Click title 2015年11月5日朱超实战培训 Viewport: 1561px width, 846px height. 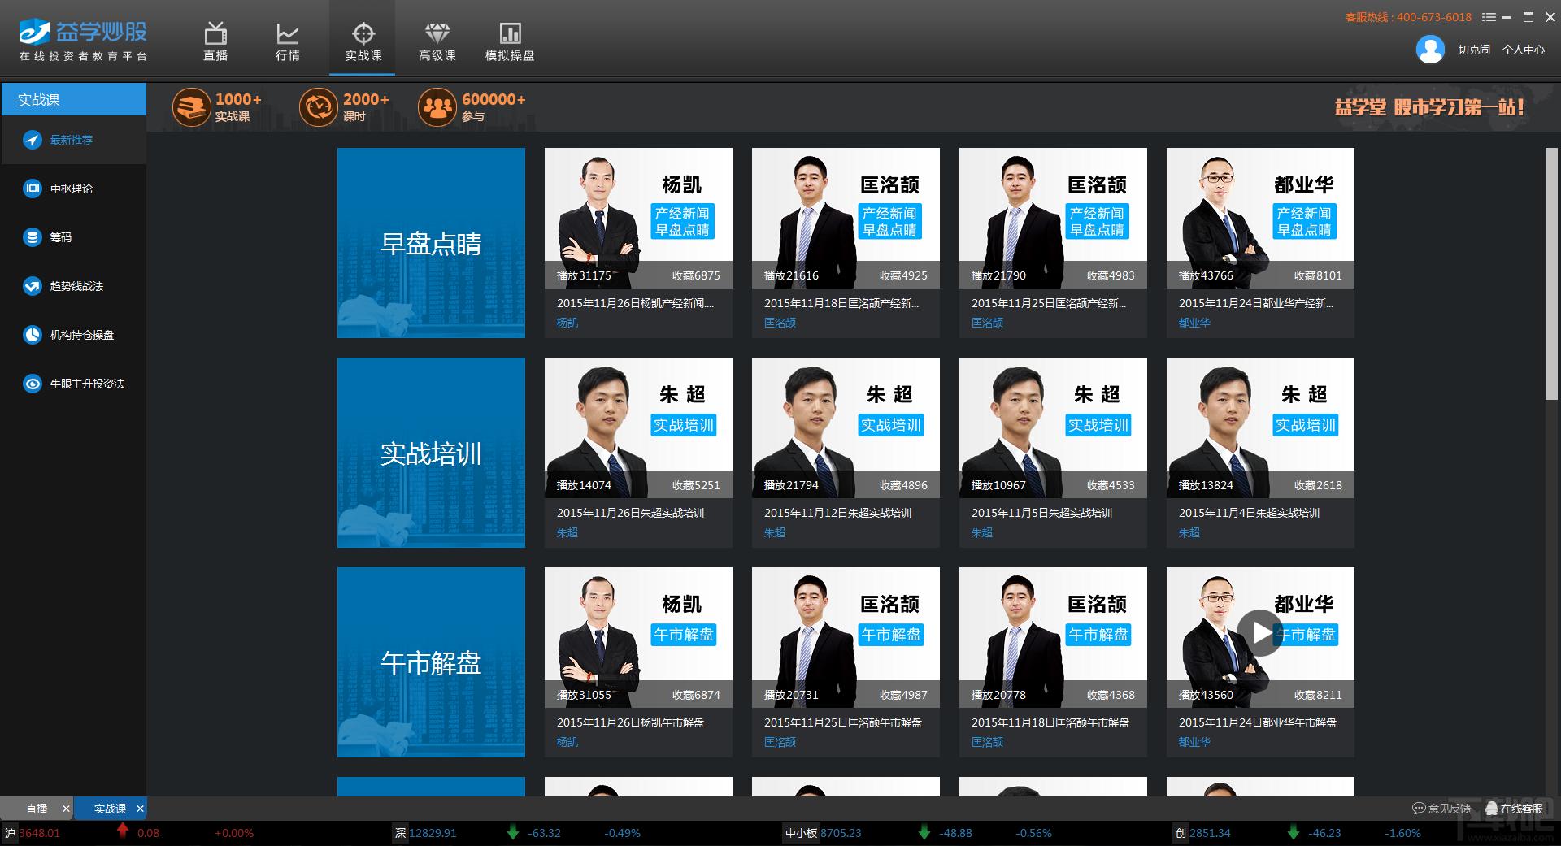click(1041, 513)
